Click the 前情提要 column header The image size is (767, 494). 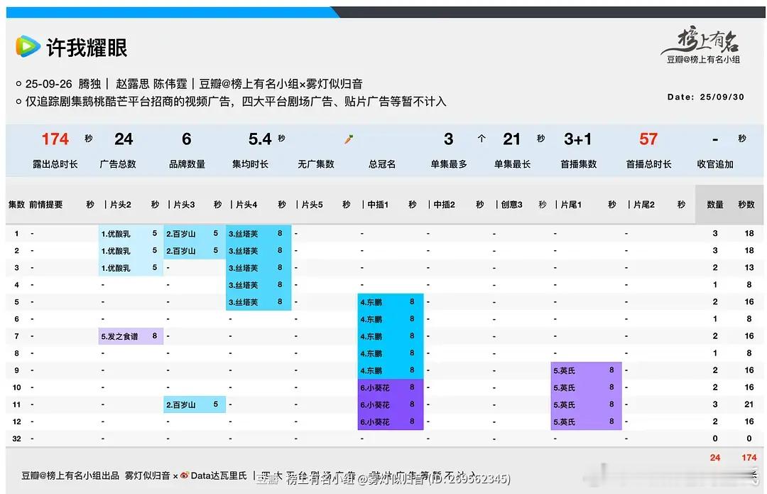[46, 205]
